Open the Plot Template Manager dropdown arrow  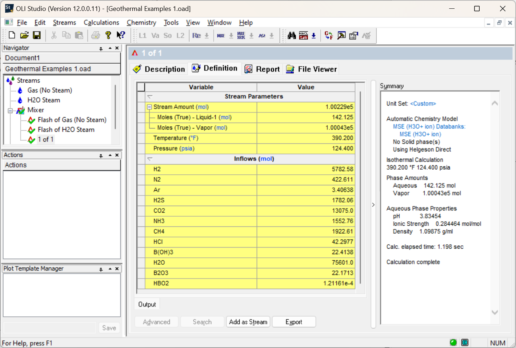point(110,269)
